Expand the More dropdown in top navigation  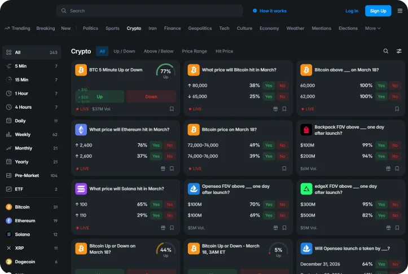coord(372,28)
